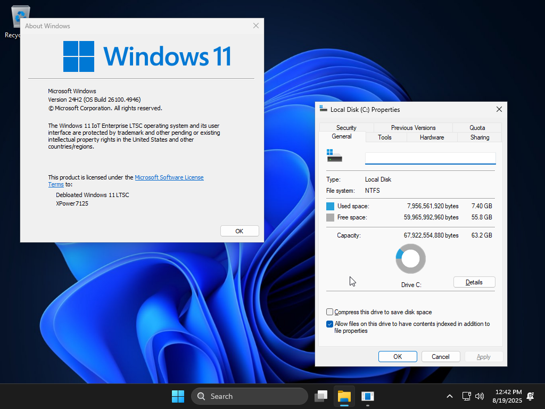545x409 pixels.
Task: Click the gray Free space color swatch
Action: coord(330,217)
